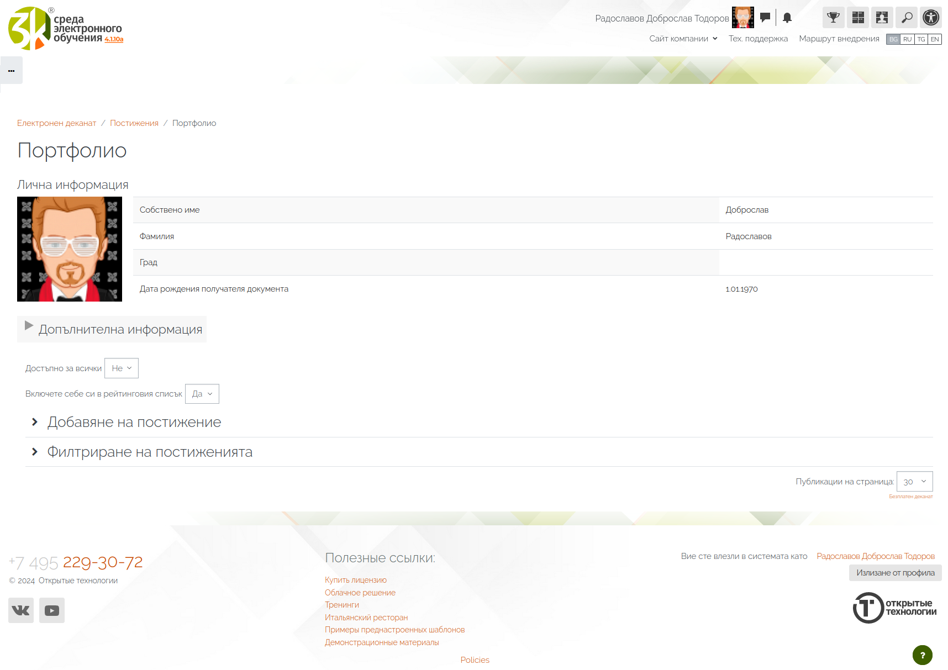
Task: Switch the language to TG
Action: click(x=921, y=39)
